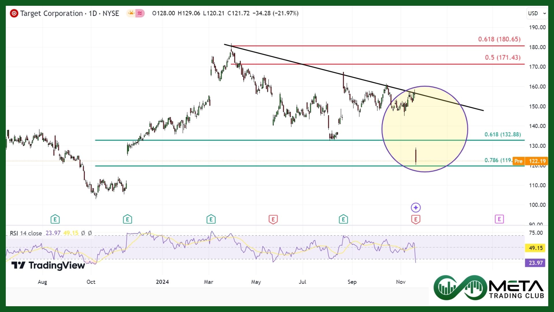The image size is (554, 312).
Task: Click the pre-market session sun icon
Action: click(x=131, y=13)
